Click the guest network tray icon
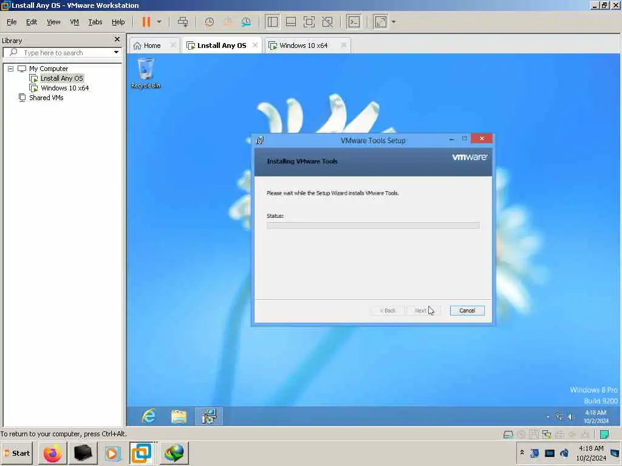 [x=559, y=416]
